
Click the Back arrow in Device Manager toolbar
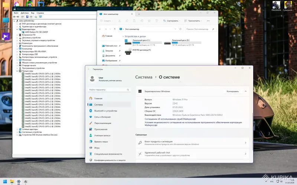14,17
